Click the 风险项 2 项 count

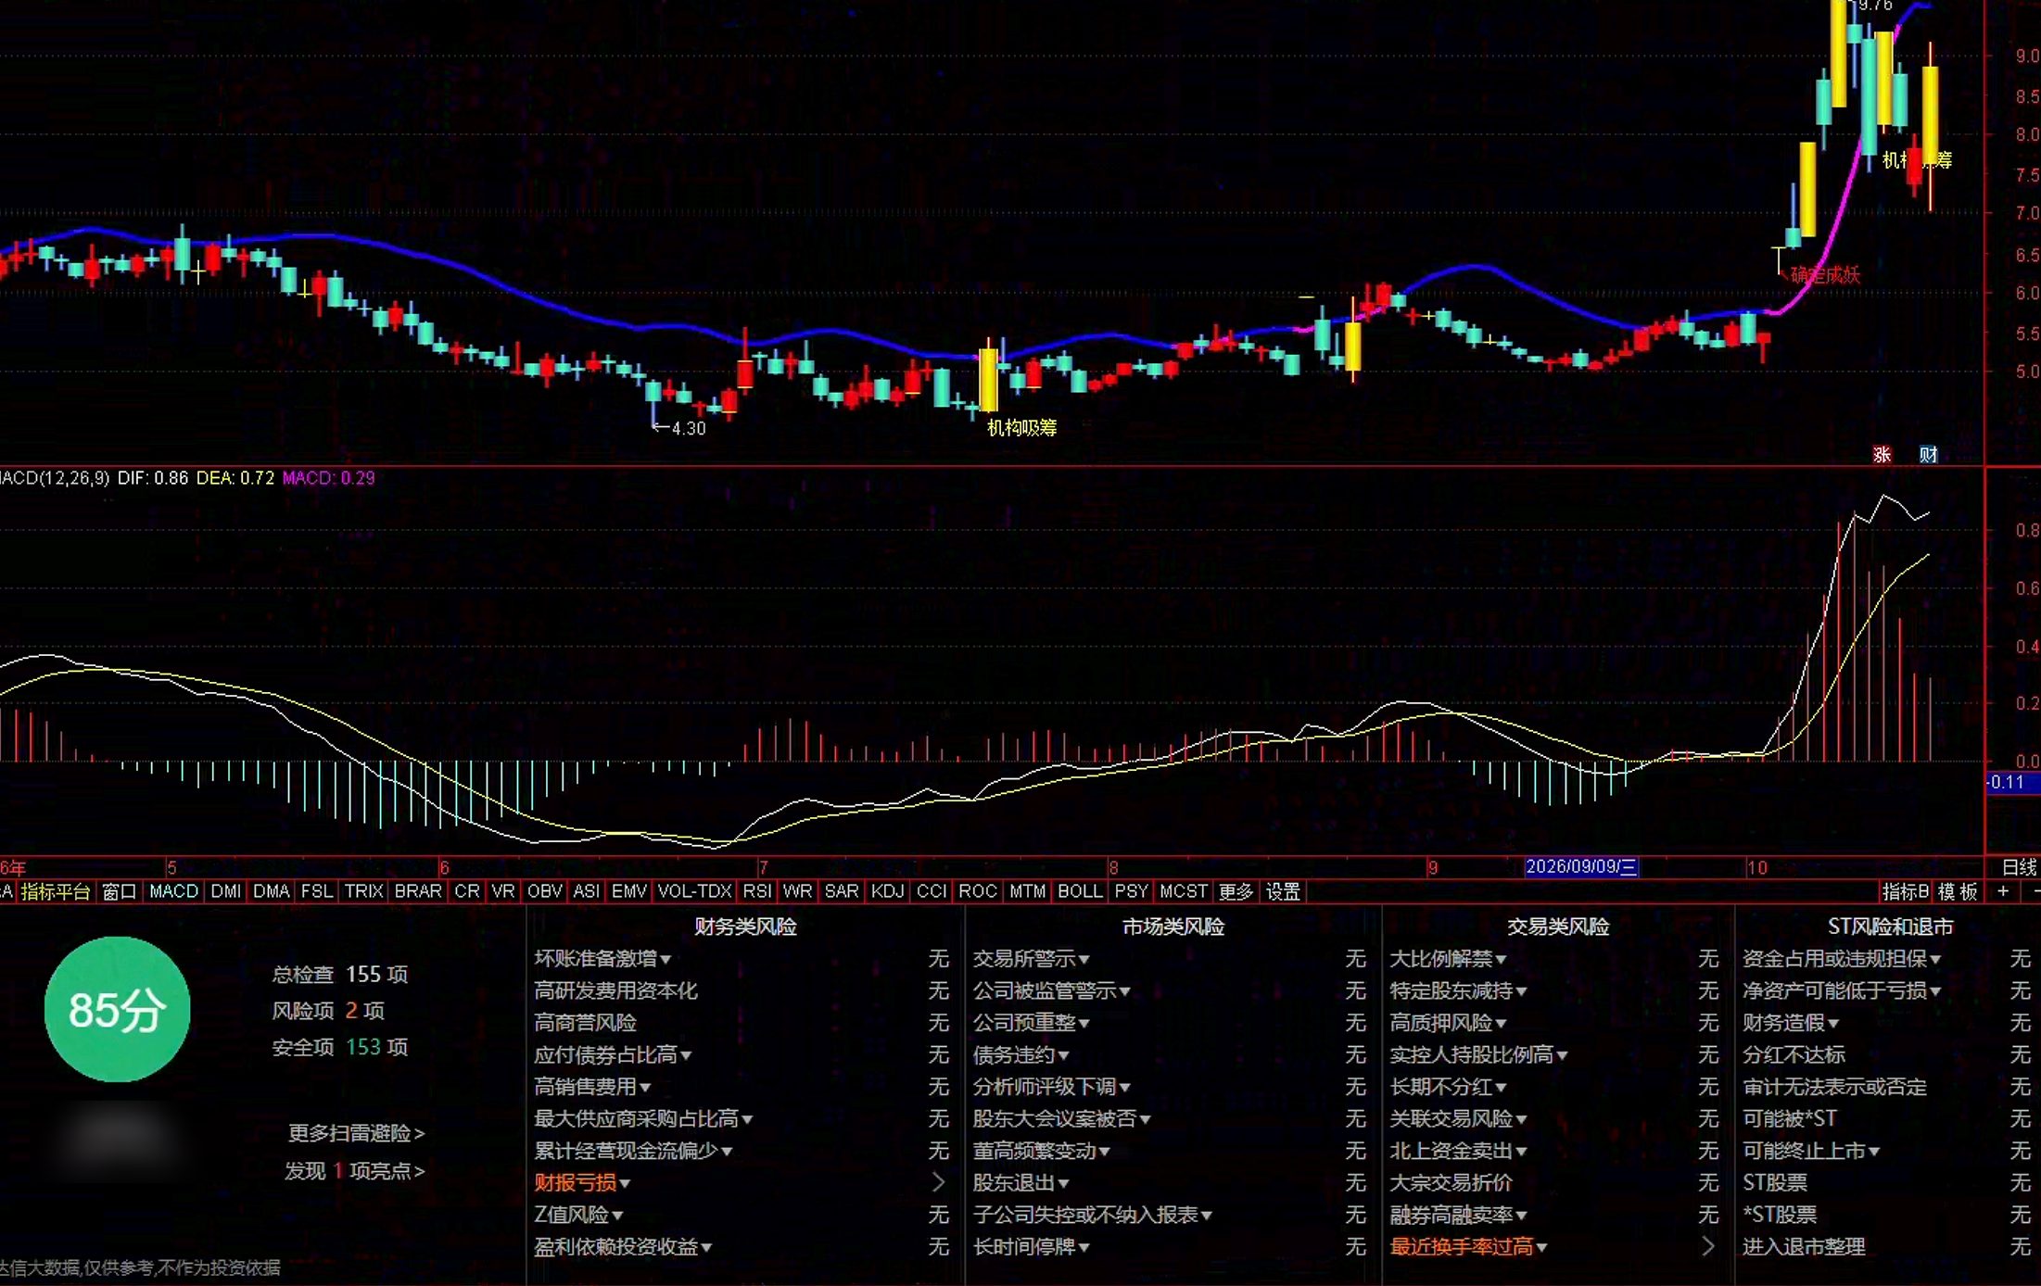pos(328,1010)
